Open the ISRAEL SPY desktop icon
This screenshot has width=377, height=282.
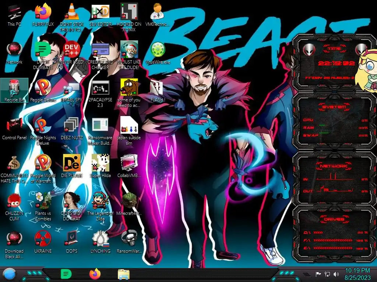[72, 91]
